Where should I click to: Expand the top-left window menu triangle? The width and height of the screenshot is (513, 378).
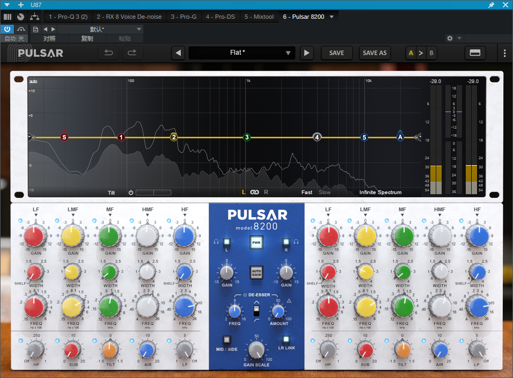click(7, 5)
